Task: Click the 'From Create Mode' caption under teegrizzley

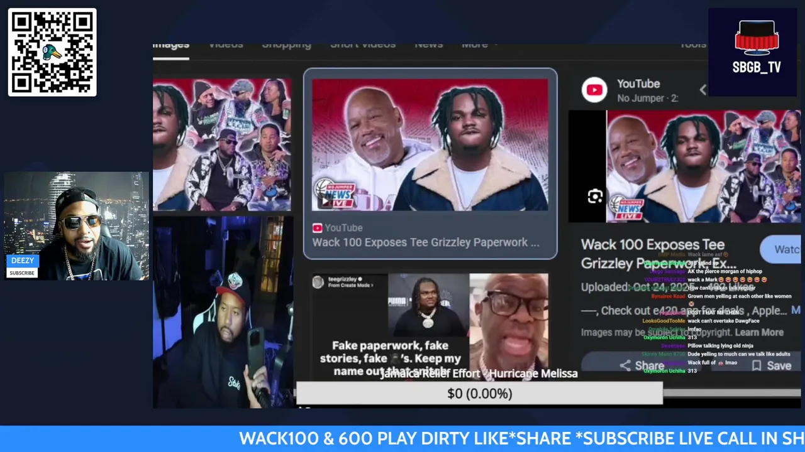Action: [350, 286]
